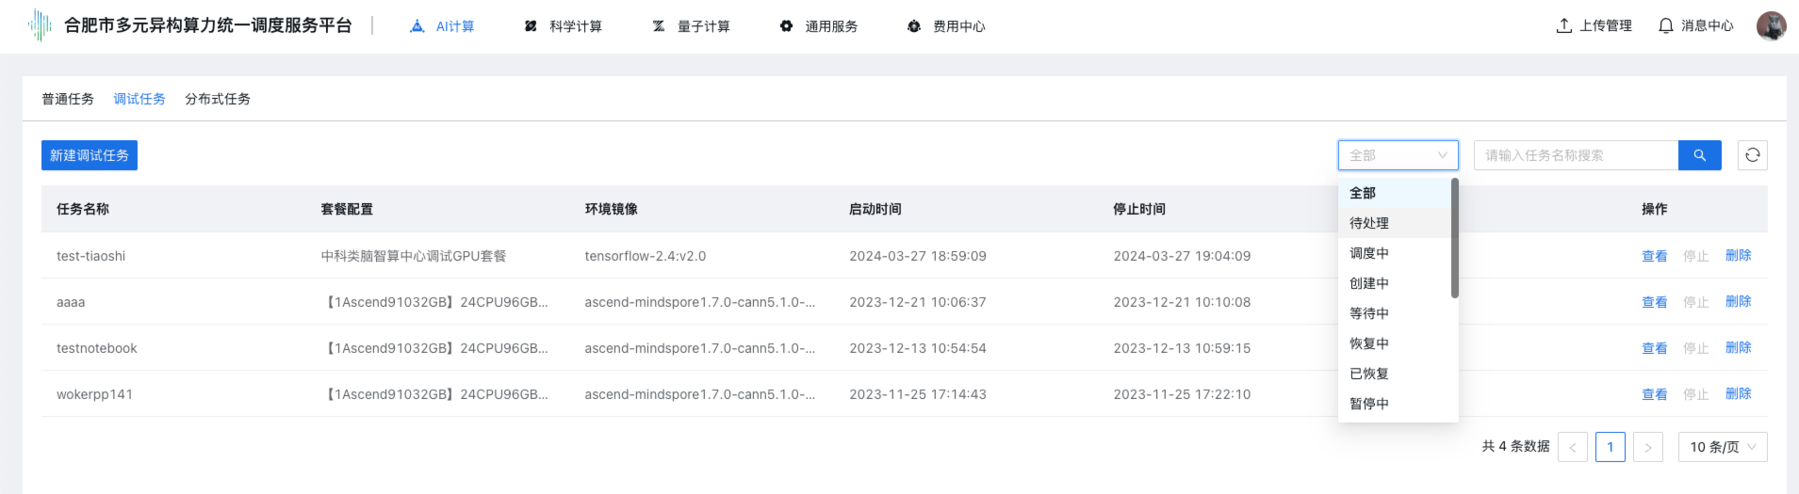1799x494 pixels.
Task: Click the user avatar picture
Action: coord(1771,25)
